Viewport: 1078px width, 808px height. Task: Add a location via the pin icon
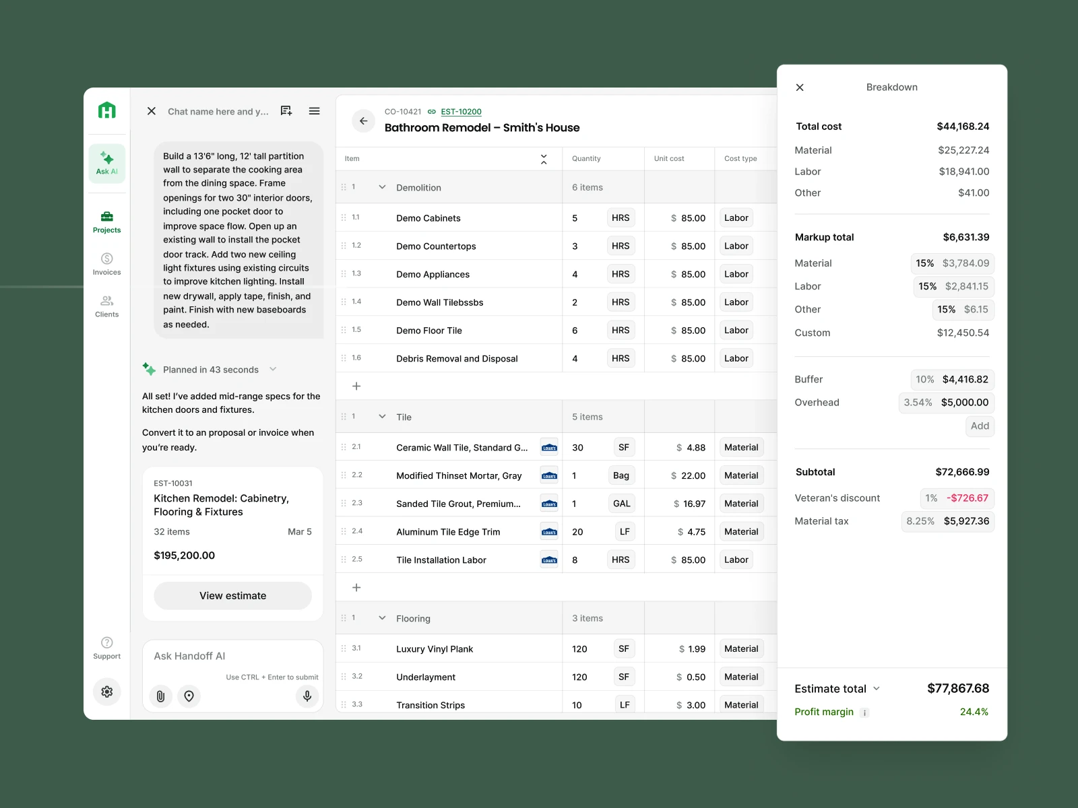pyautogui.click(x=189, y=696)
